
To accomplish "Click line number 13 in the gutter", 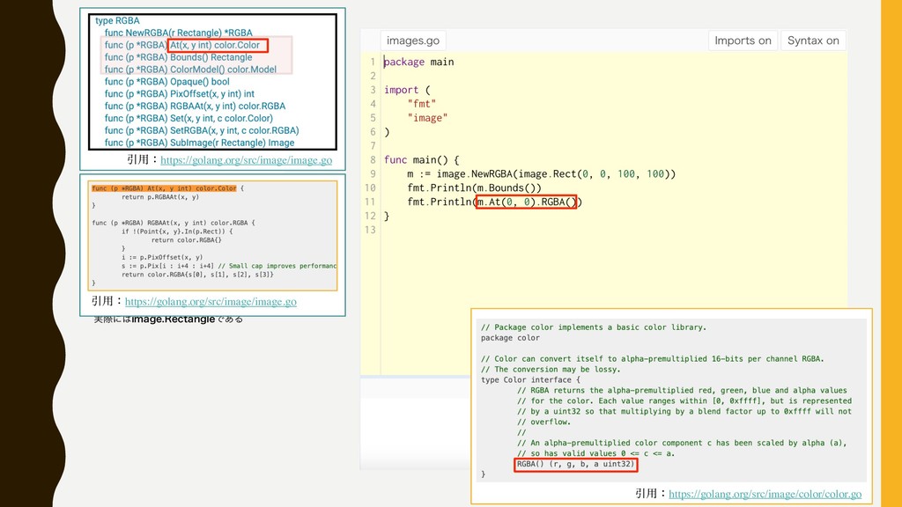I will click(x=370, y=230).
